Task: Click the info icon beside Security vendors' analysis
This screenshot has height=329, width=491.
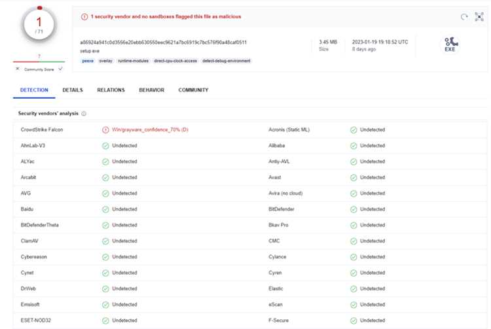Action: (x=84, y=114)
